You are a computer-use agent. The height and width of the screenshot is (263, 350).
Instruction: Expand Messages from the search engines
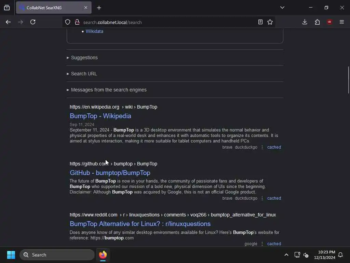pyautogui.click(x=109, y=90)
